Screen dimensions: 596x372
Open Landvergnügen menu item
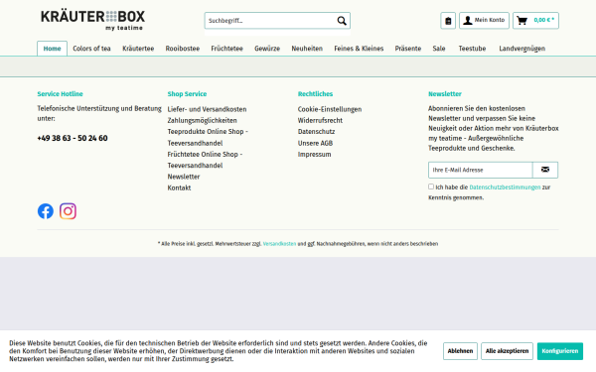pos(521,49)
